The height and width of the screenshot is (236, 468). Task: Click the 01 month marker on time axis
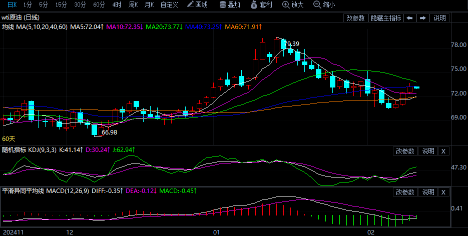pos(216,232)
